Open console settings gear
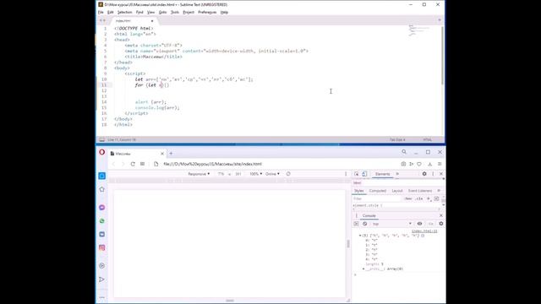The width and height of the screenshot is (541, 304). tap(441, 224)
